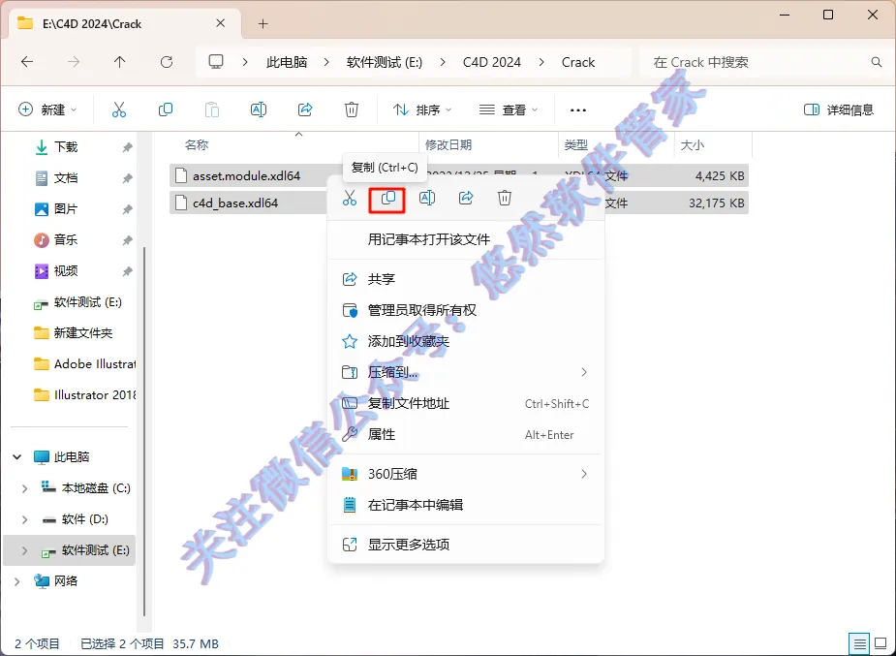The height and width of the screenshot is (656, 896).
Task: Click the 此电脑 breadcrumb
Action: [287, 62]
